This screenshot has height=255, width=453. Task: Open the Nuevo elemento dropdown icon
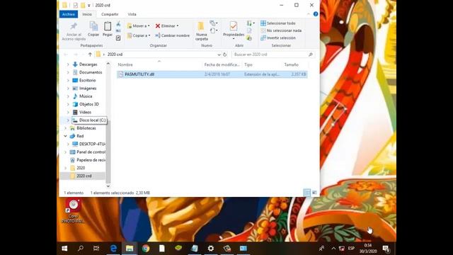pos(214,23)
